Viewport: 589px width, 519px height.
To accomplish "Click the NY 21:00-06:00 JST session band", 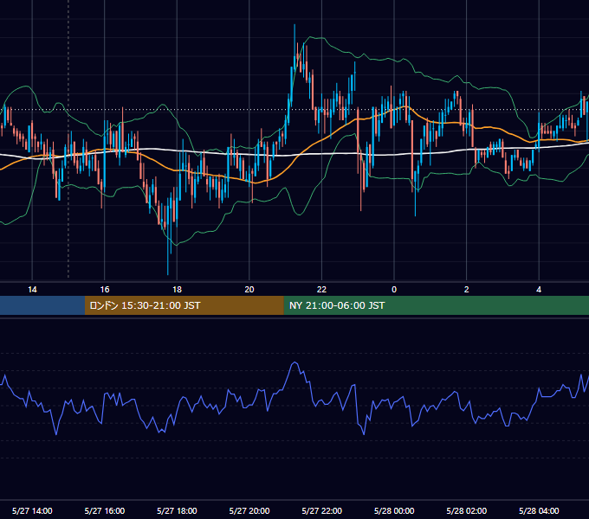I will point(436,305).
